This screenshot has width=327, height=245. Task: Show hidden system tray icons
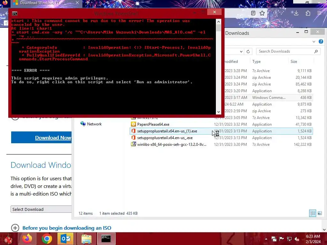pyautogui.click(x=266, y=239)
